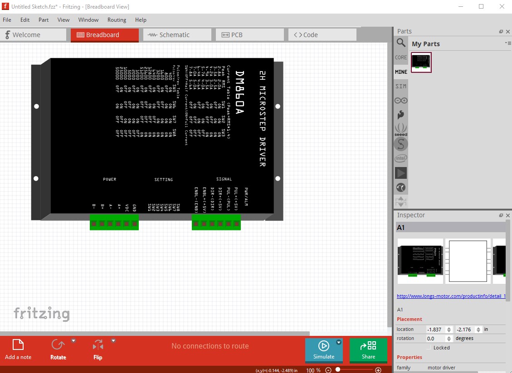Click the location Y value stepper
This screenshot has height=373, width=512.
click(478, 330)
